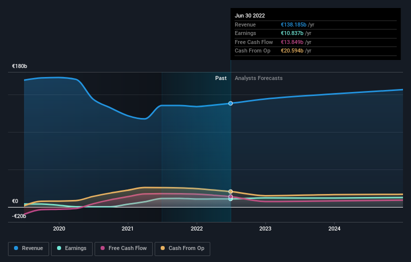Image resolution: width=411 pixels, height=262 pixels.
Task: Click the Jun 30 2022 tooltip date
Action: 250,15
